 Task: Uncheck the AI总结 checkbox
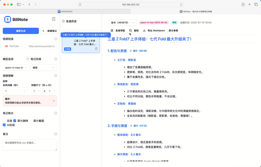click(4, 125)
